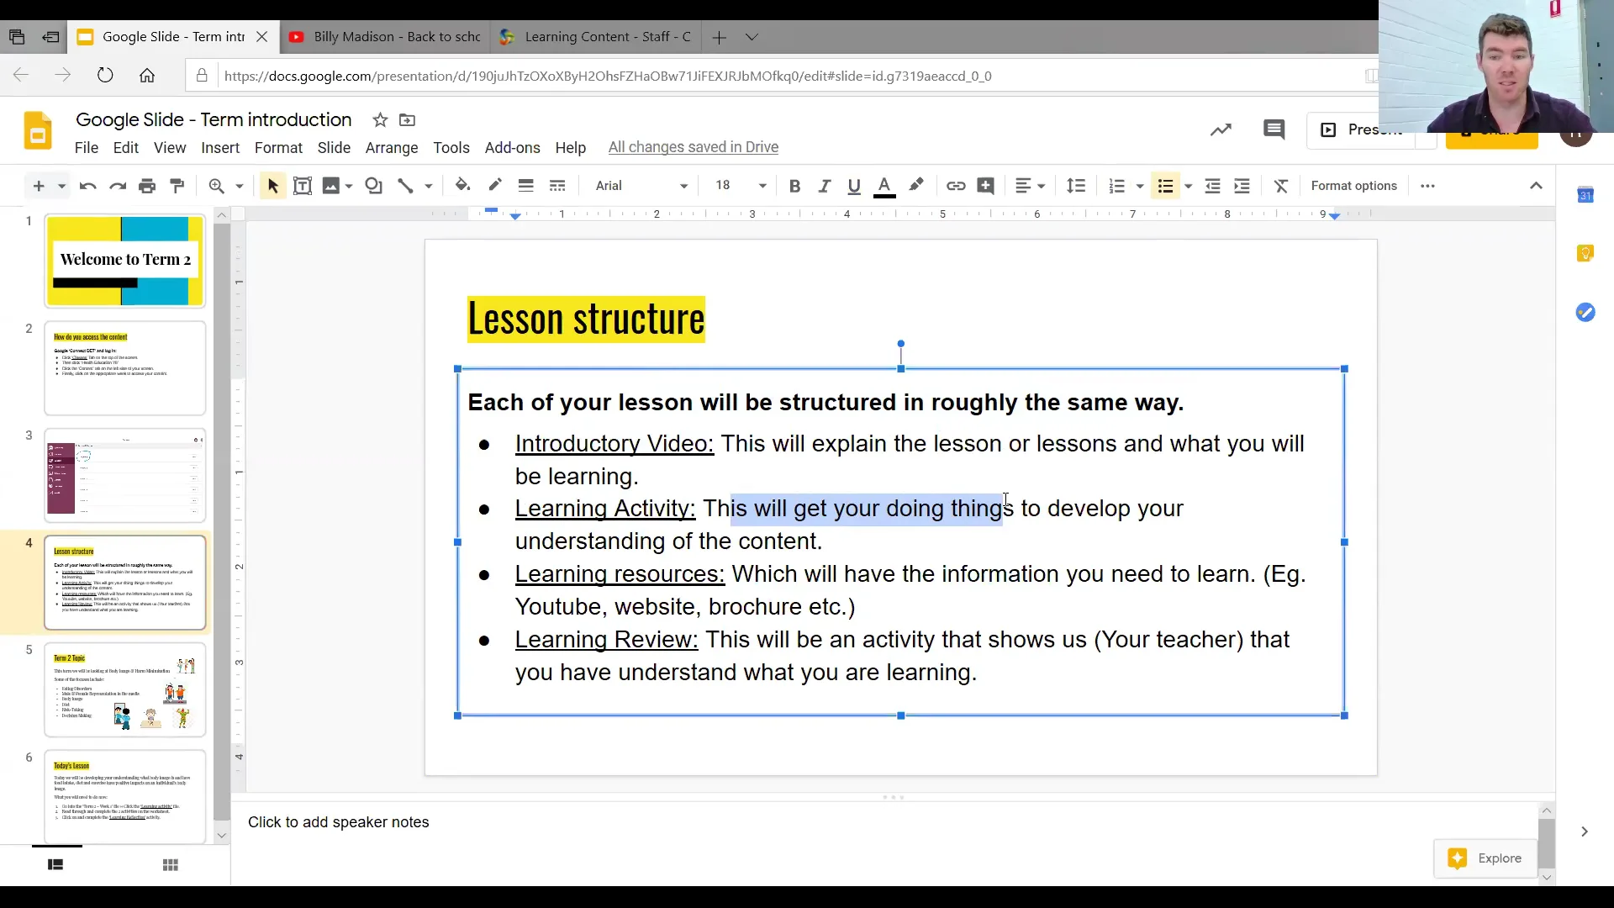Select the Text box tool
Image resolution: width=1614 pixels, height=908 pixels.
[x=303, y=186]
